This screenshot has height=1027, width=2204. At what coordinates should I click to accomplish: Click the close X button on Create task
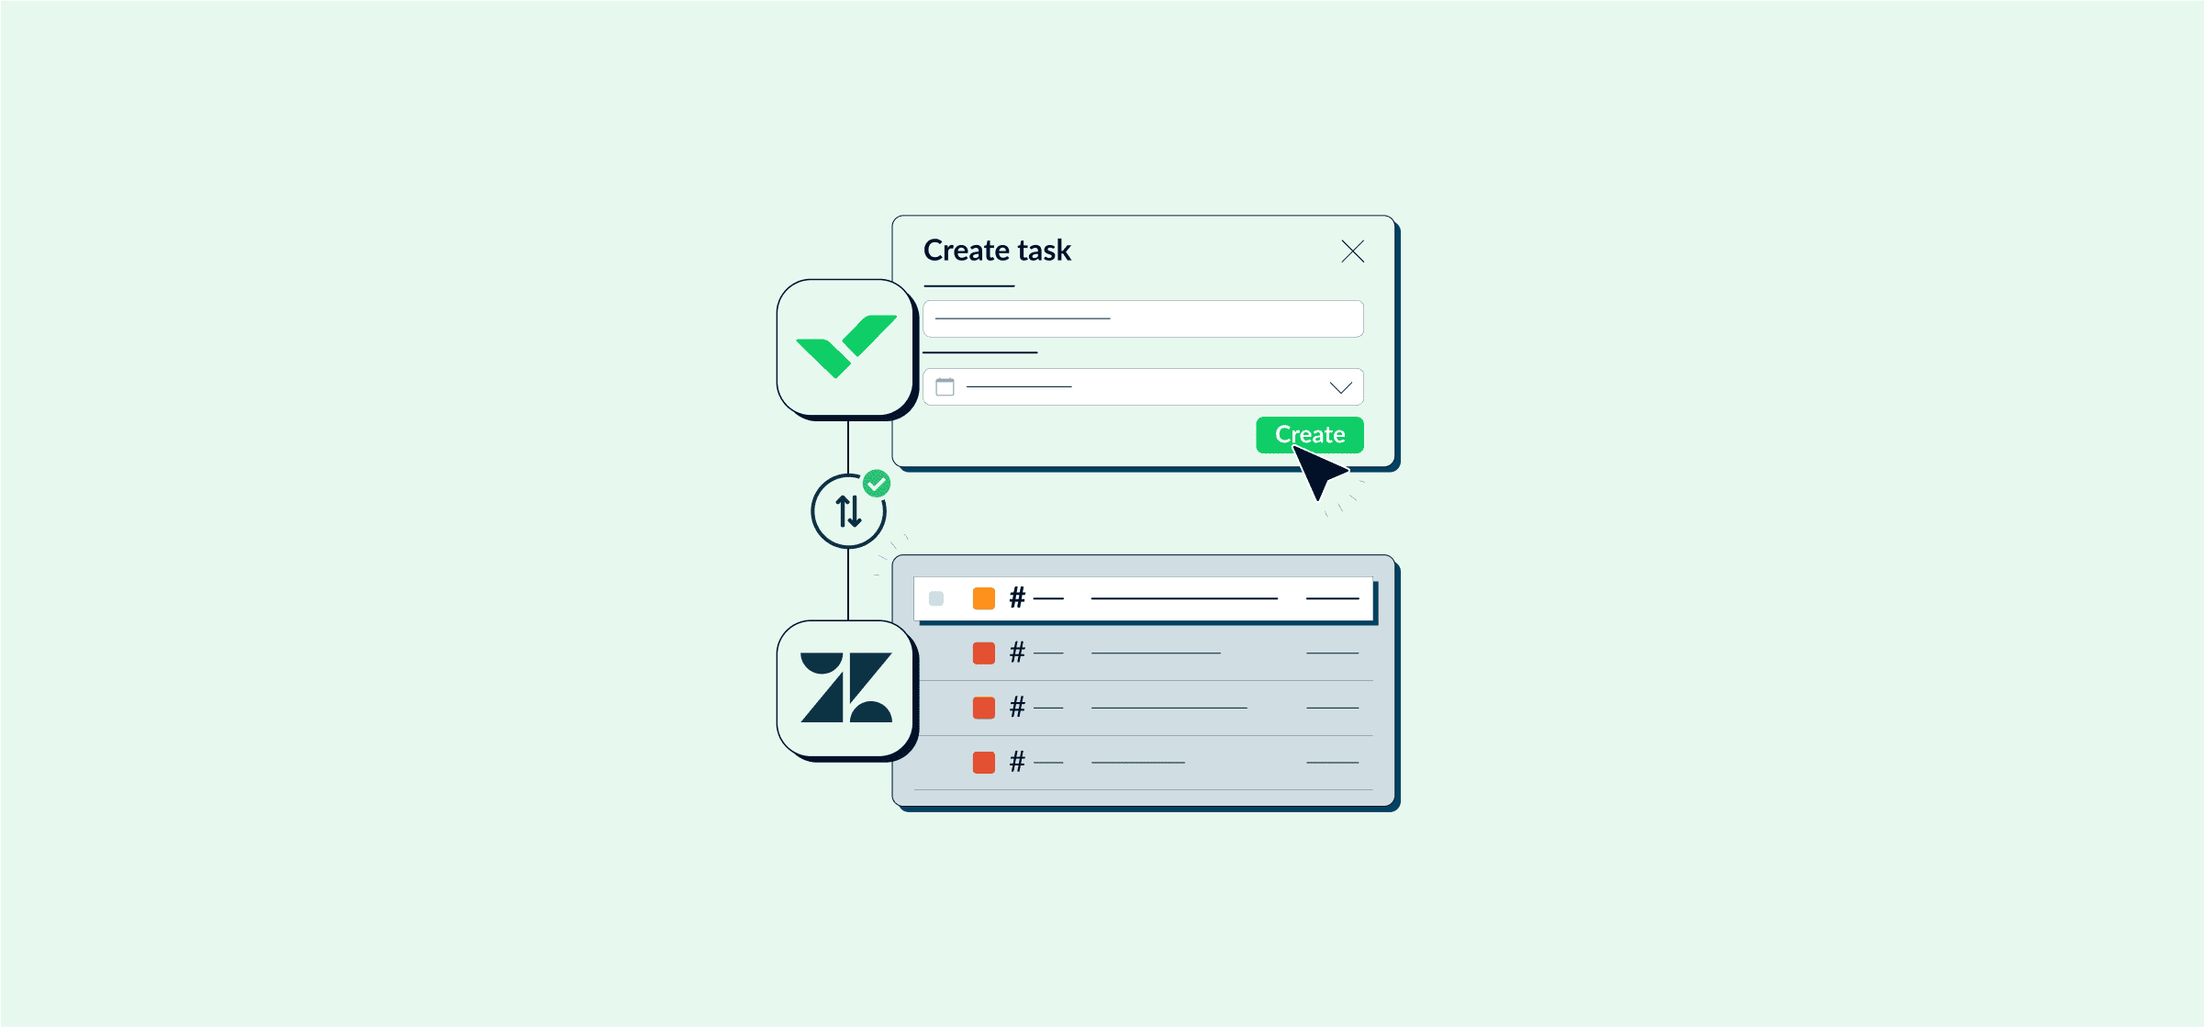coord(1351,251)
